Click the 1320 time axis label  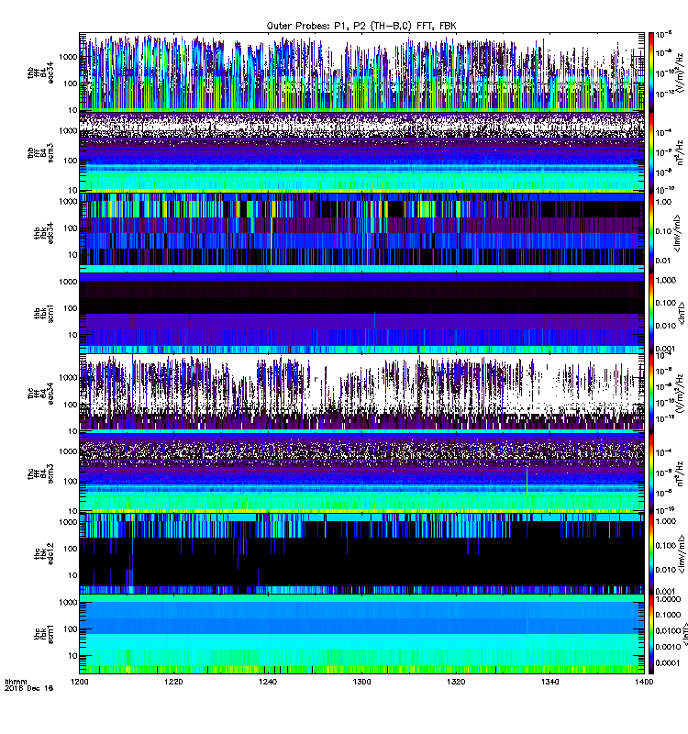(x=456, y=682)
